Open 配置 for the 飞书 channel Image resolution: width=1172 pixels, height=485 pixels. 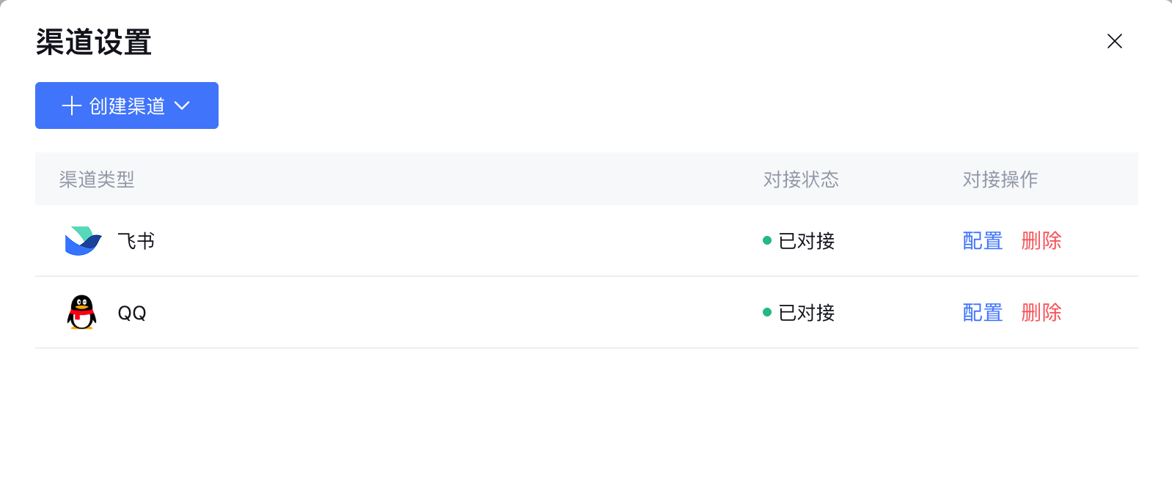click(982, 241)
